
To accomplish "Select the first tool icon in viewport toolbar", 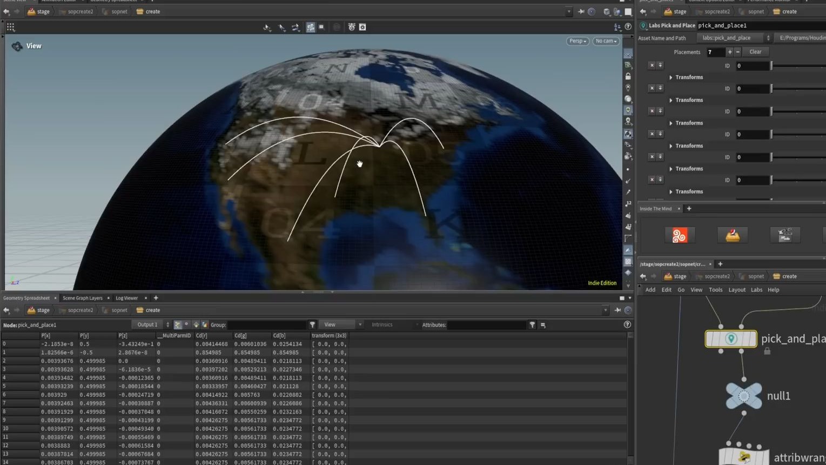I will 267,27.
